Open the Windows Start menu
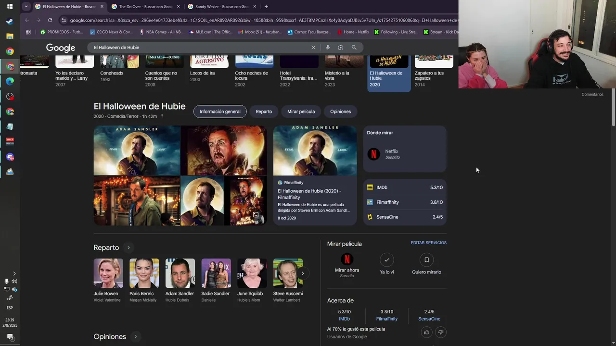This screenshot has height=346, width=616. coord(10,6)
